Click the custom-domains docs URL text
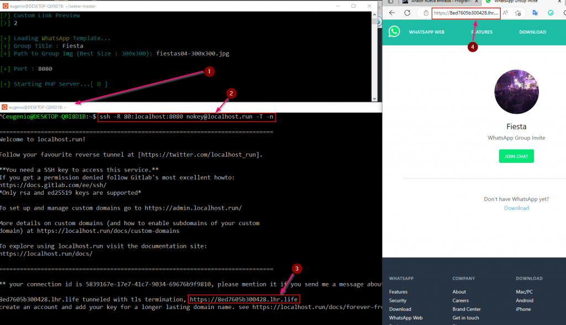The height and width of the screenshot is (325, 566). click(108, 231)
